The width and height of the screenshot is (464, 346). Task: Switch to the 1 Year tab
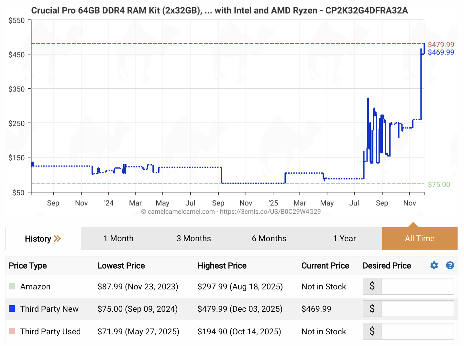(x=345, y=239)
